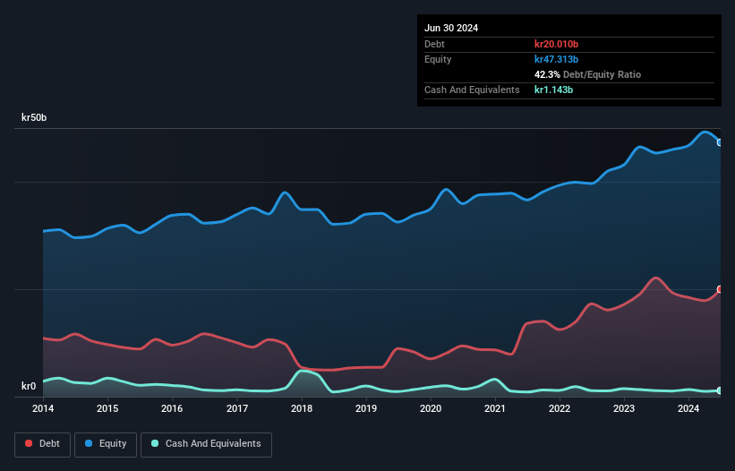Image resolution: width=735 pixels, height=471 pixels.
Task: Toggle Cash And Equivalents legend item
Action: [205, 443]
